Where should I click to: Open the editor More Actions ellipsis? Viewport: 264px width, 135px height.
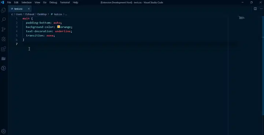[x=261, y=9]
